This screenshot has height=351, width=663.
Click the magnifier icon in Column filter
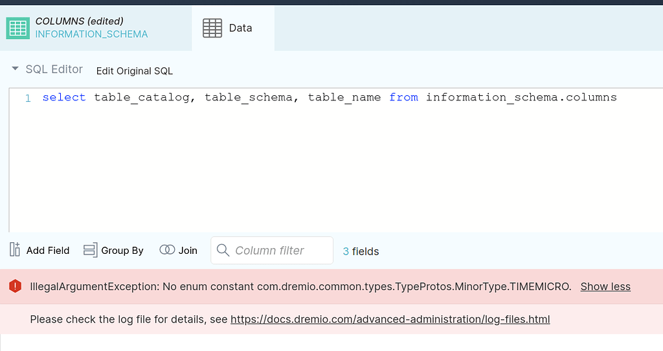223,250
